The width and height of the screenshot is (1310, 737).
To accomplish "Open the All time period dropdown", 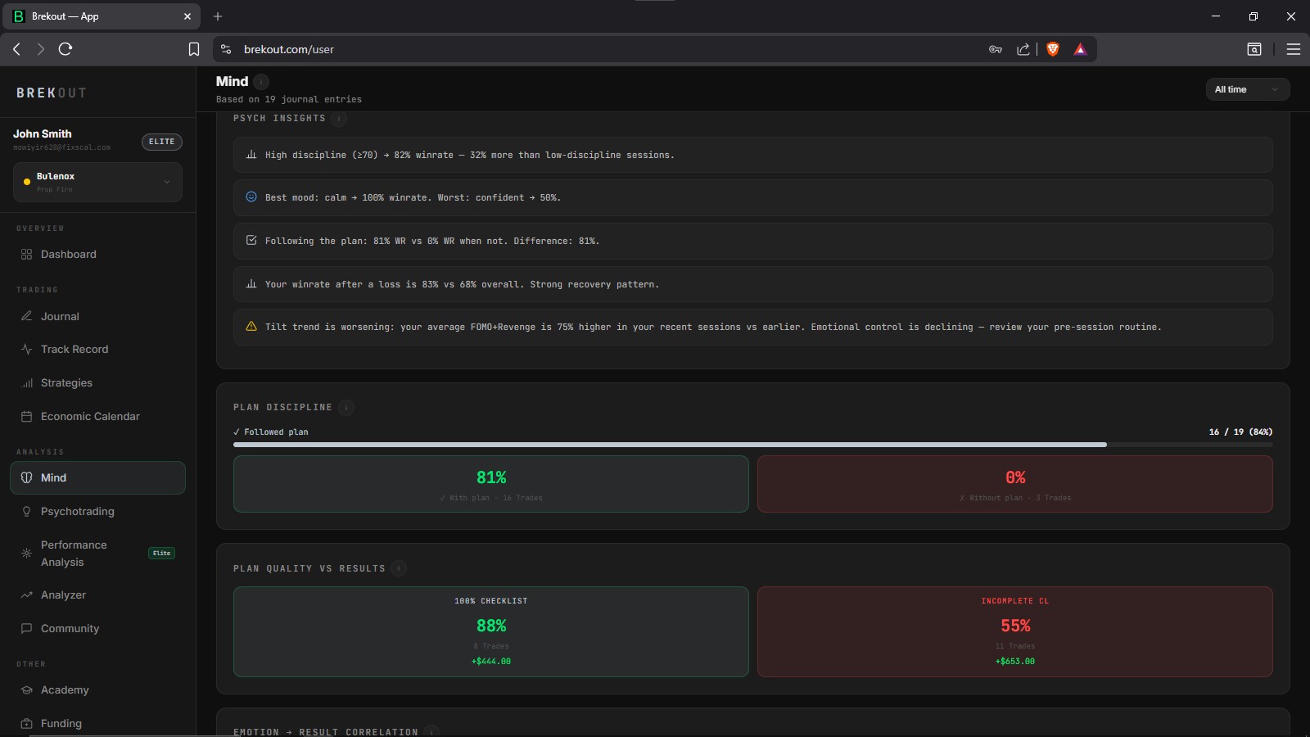I will click(x=1247, y=89).
